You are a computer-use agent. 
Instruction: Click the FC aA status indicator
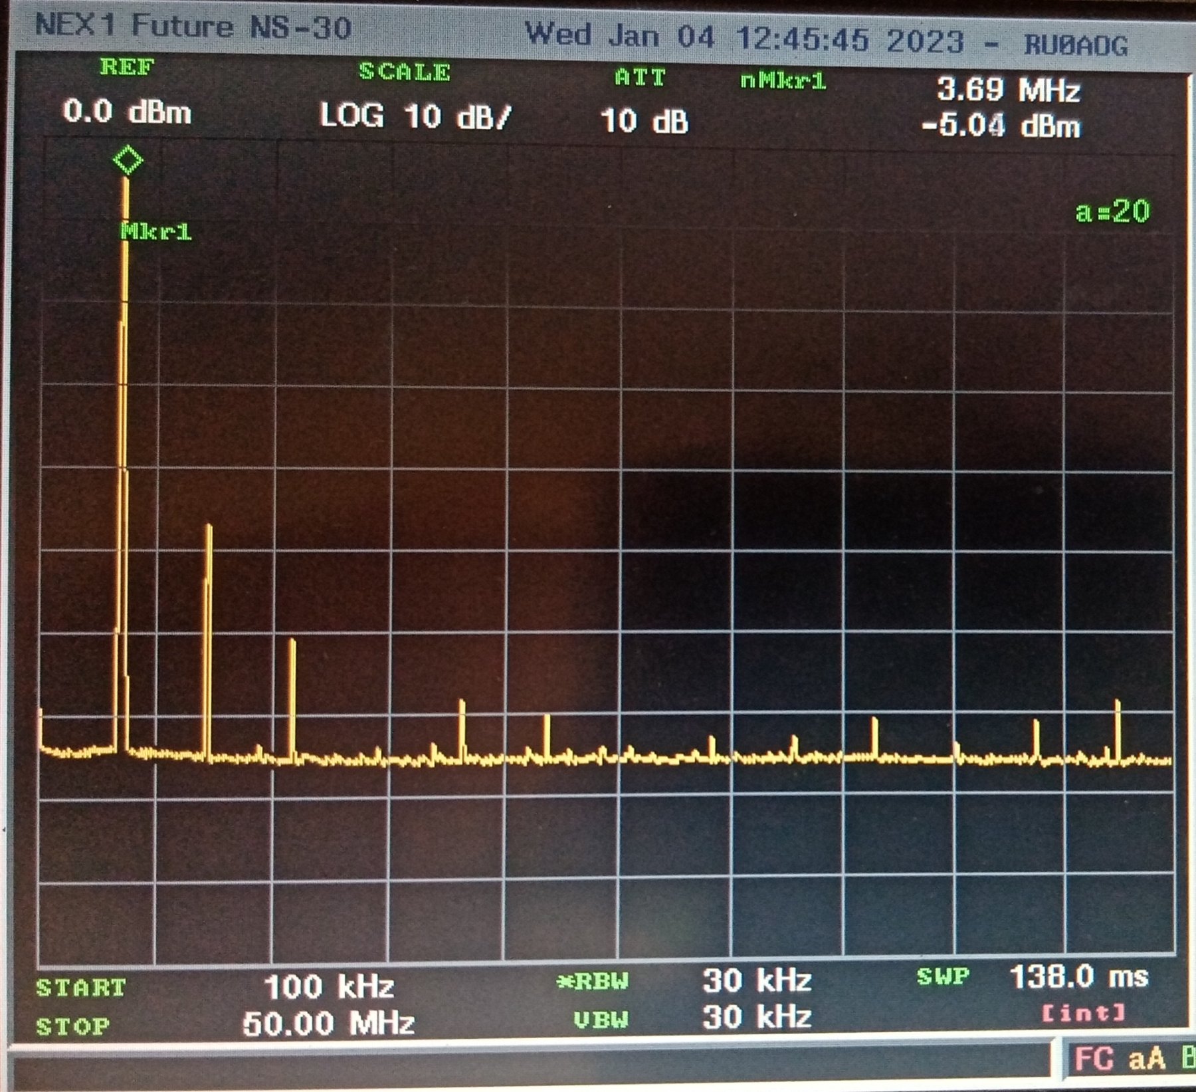tap(1119, 1059)
